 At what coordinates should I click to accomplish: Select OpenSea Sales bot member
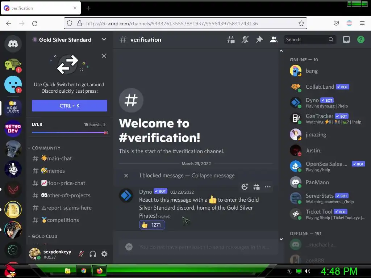pyautogui.click(x=328, y=167)
